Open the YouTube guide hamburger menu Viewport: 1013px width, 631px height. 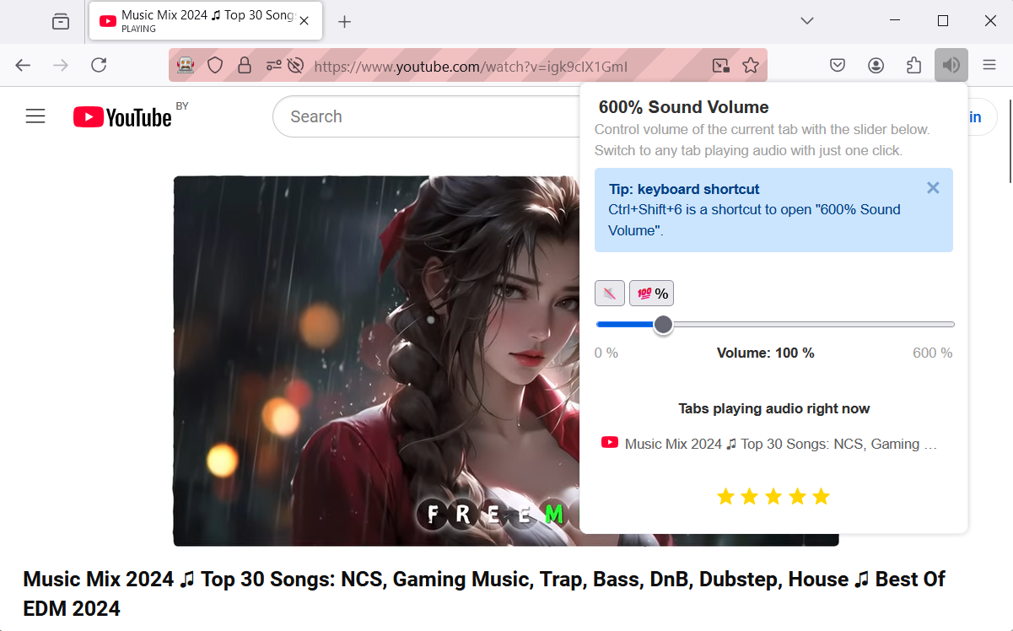point(35,116)
